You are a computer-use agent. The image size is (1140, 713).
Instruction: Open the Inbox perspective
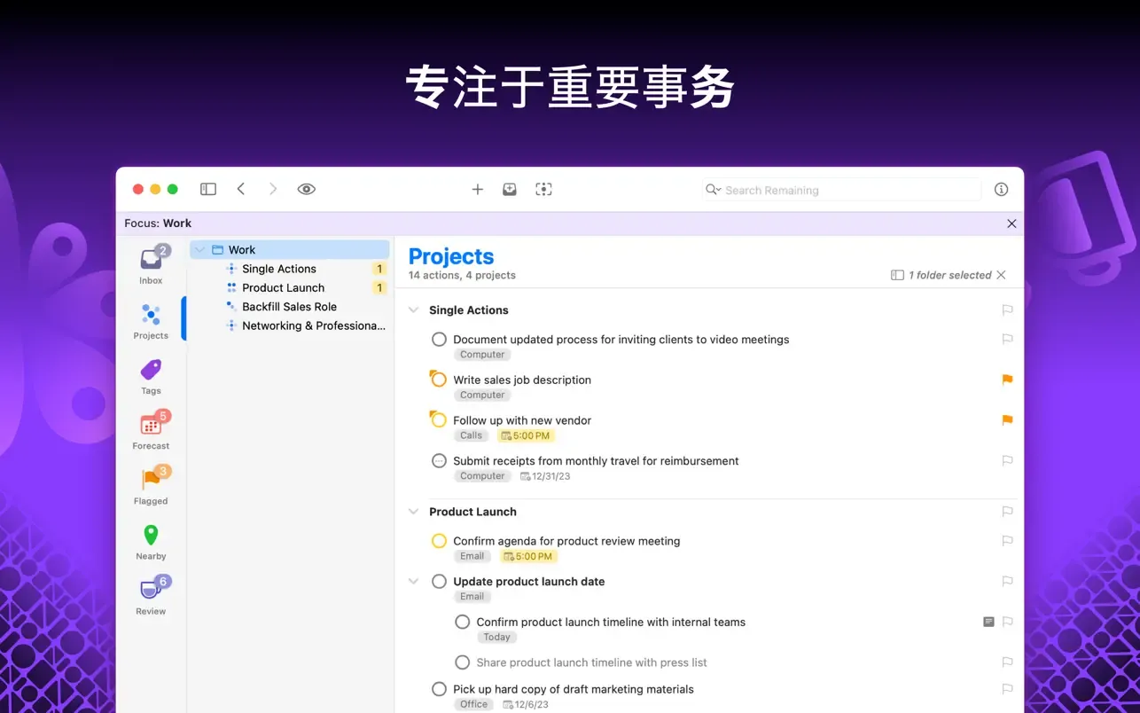coord(151,264)
